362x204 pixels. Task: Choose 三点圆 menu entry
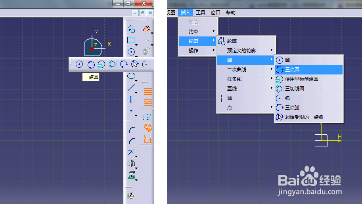click(309, 69)
